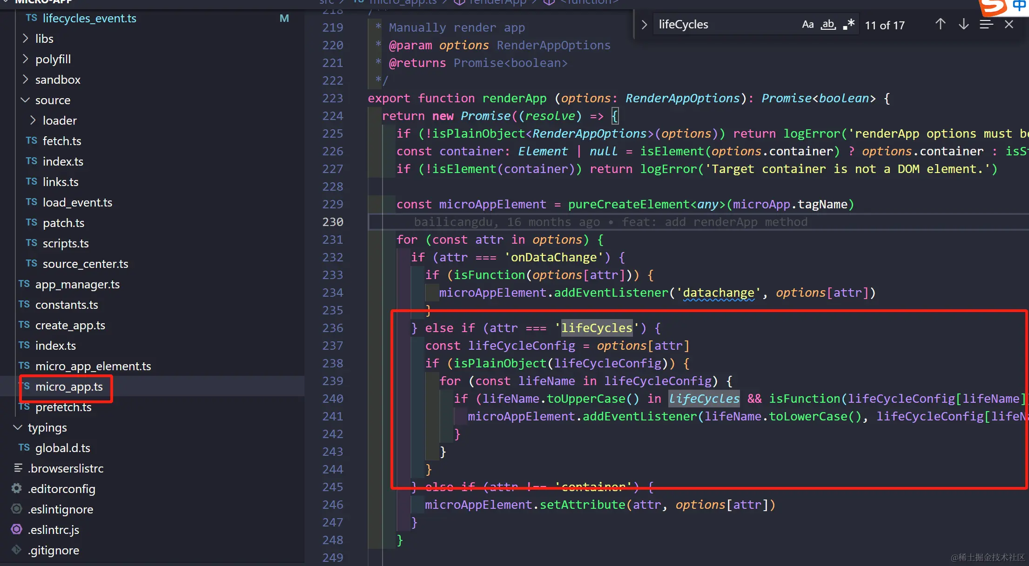Close the find widget

(1009, 24)
